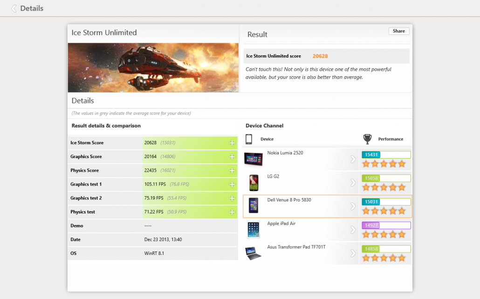Click the Dell Venue 8 Pro star rating
480x299 pixels.
click(x=384, y=211)
